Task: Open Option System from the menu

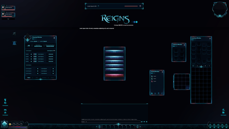Action: (x=114, y=58)
